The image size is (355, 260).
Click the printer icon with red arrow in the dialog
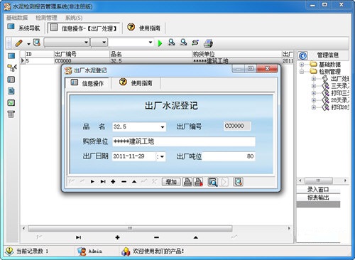point(198,182)
